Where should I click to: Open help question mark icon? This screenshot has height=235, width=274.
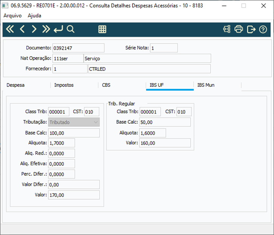pos(263,29)
